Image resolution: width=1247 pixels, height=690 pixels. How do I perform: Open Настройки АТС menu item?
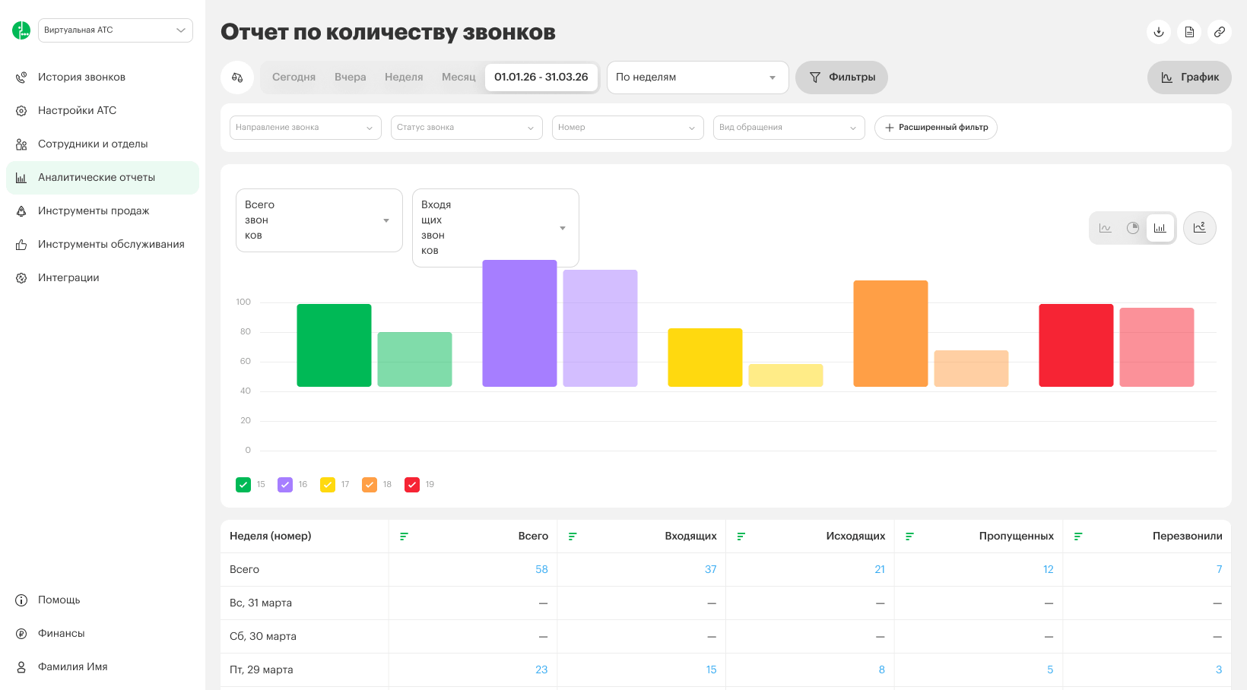coord(103,111)
